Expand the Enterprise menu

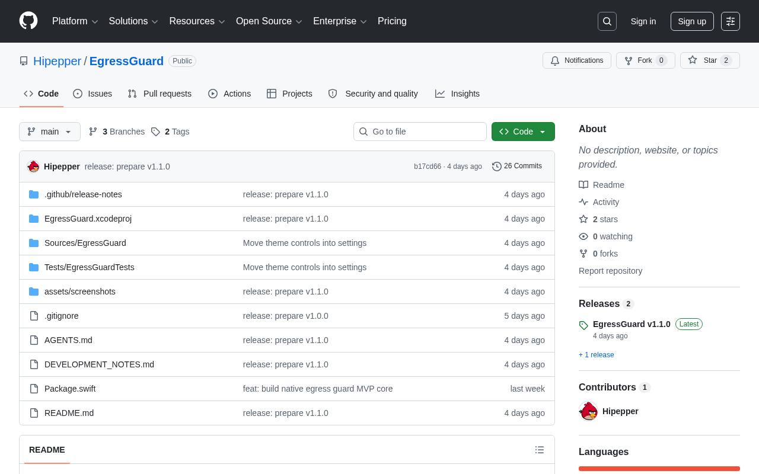click(340, 21)
